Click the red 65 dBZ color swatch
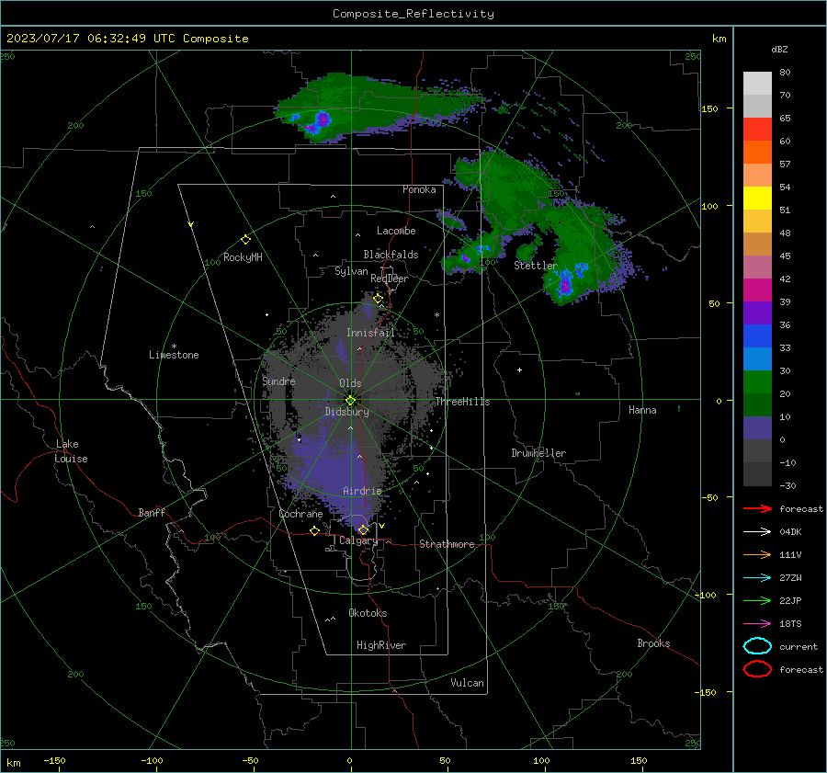The height and width of the screenshot is (773, 827). pos(757,130)
